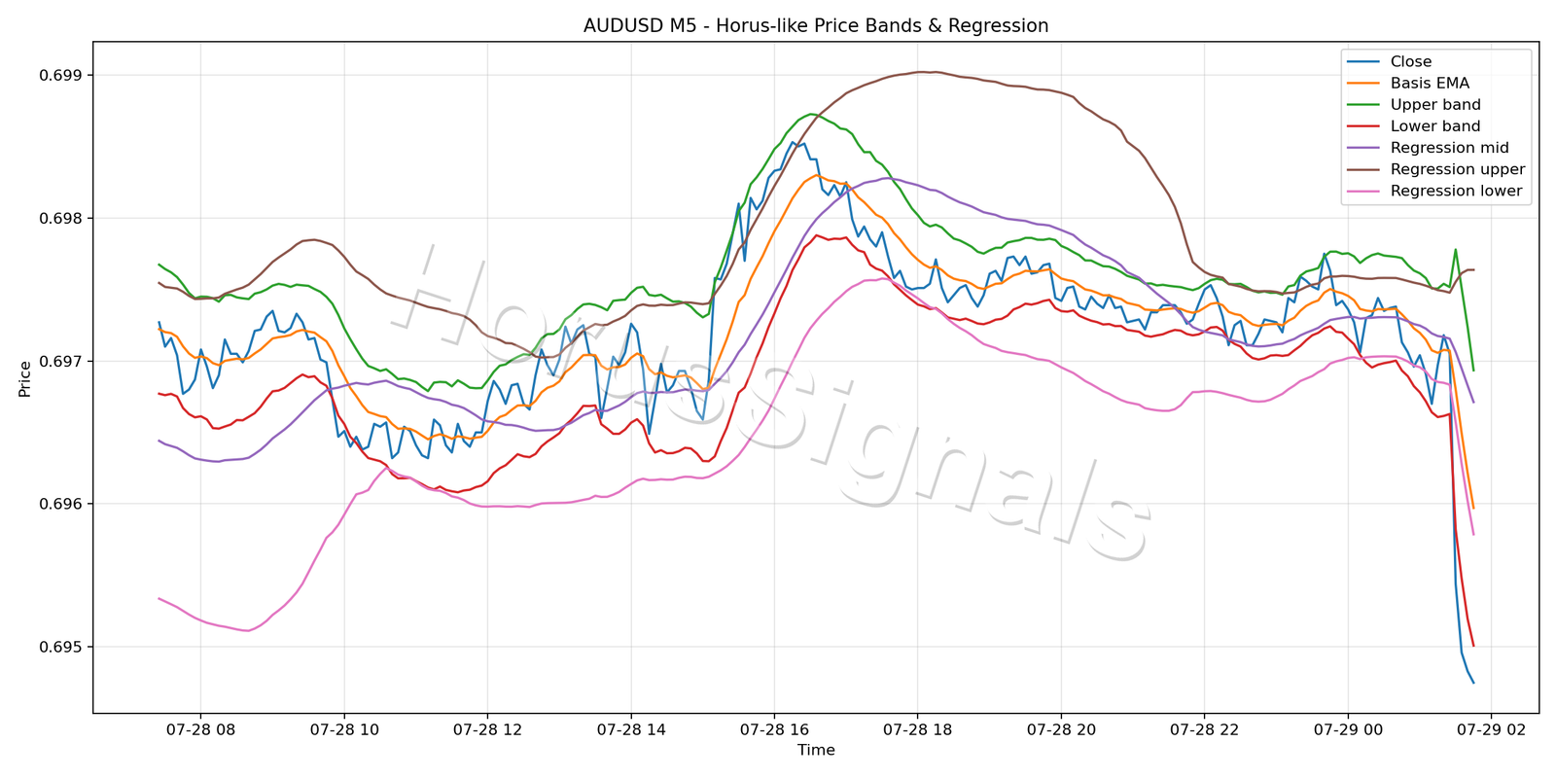Click the x-axis tick '07-29 02'
This screenshot has width=1556, height=778.
[x=1491, y=728]
